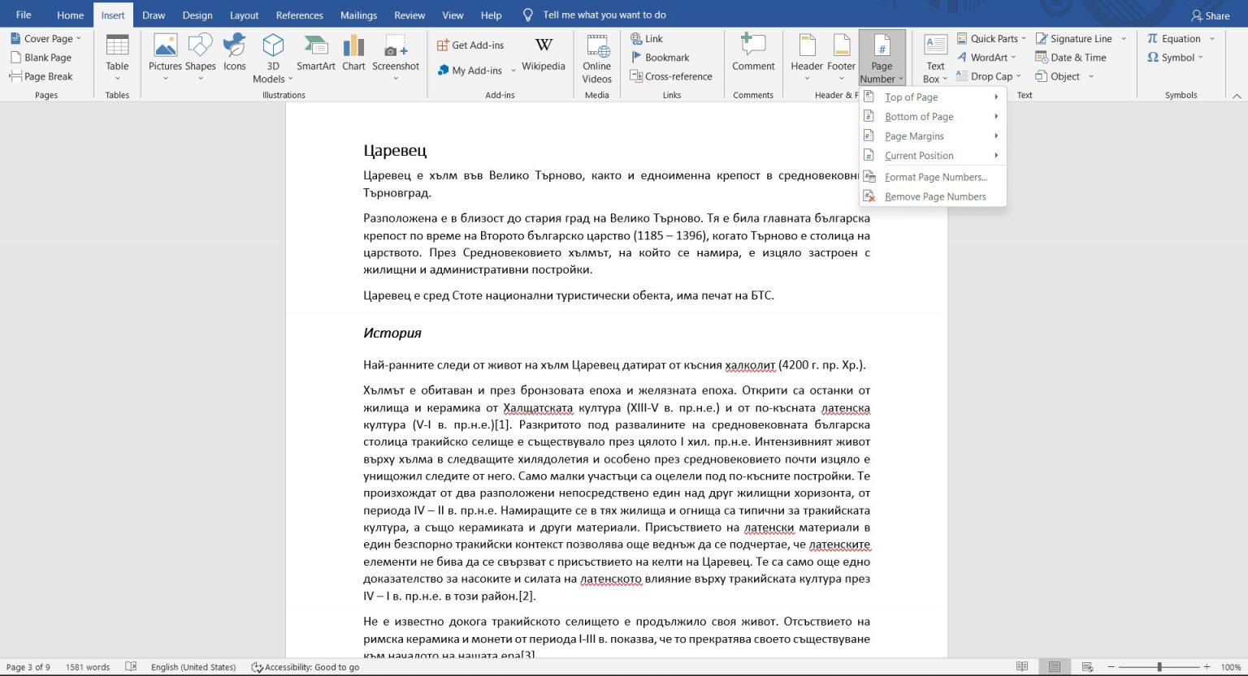Click the Equation icon
Screen dimensions: 1248x676
1172,38
